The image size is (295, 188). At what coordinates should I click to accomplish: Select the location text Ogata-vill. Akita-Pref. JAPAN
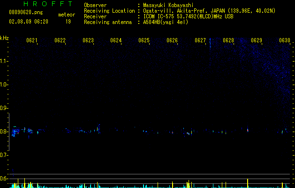click(184, 11)
